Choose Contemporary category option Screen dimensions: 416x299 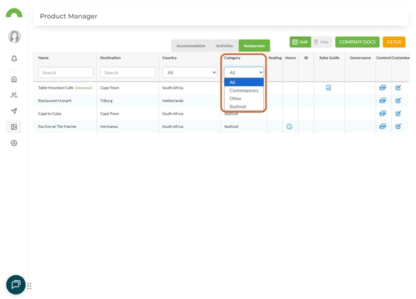click(244, 91)
